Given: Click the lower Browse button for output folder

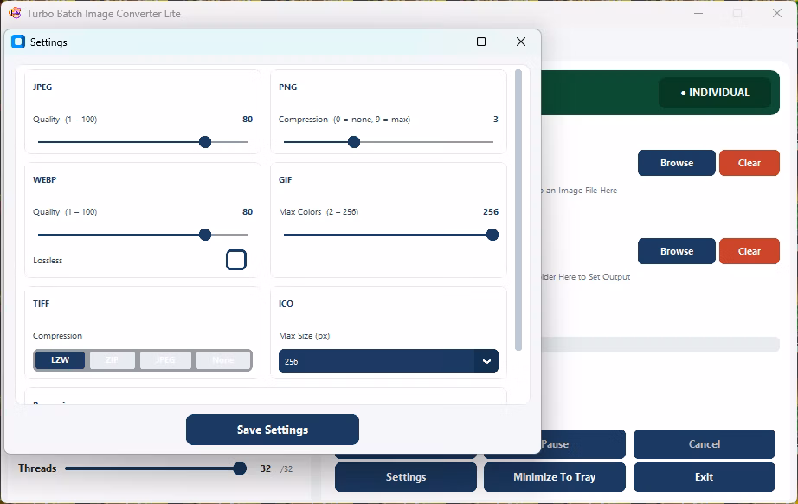Looking at the screenshot, I should pos(676,251).
